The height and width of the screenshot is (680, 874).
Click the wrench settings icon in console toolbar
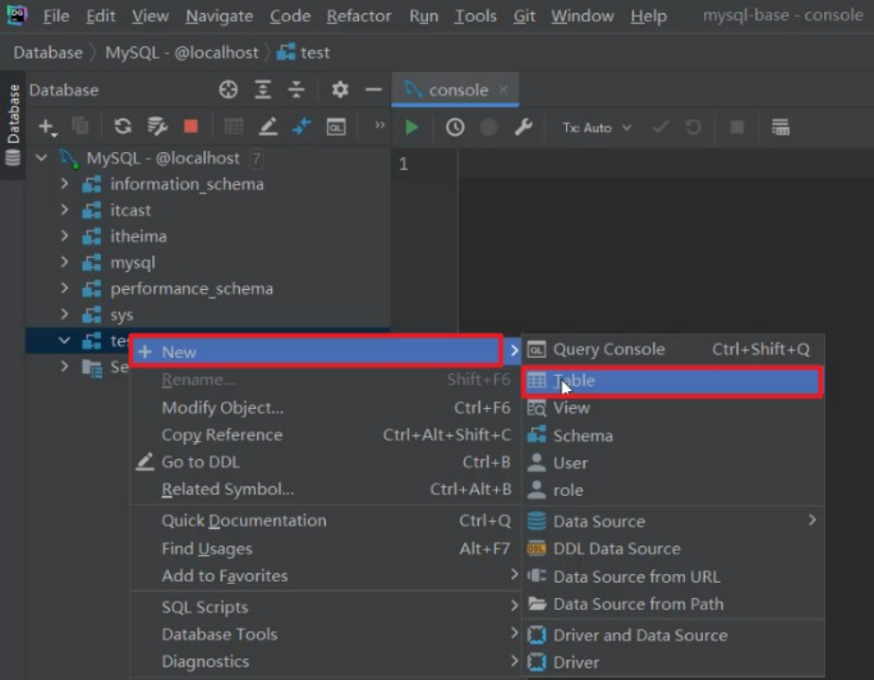click(523, 127)
